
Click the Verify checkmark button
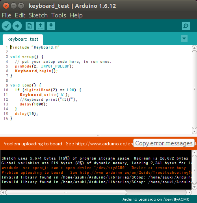[x=6, y=26]
